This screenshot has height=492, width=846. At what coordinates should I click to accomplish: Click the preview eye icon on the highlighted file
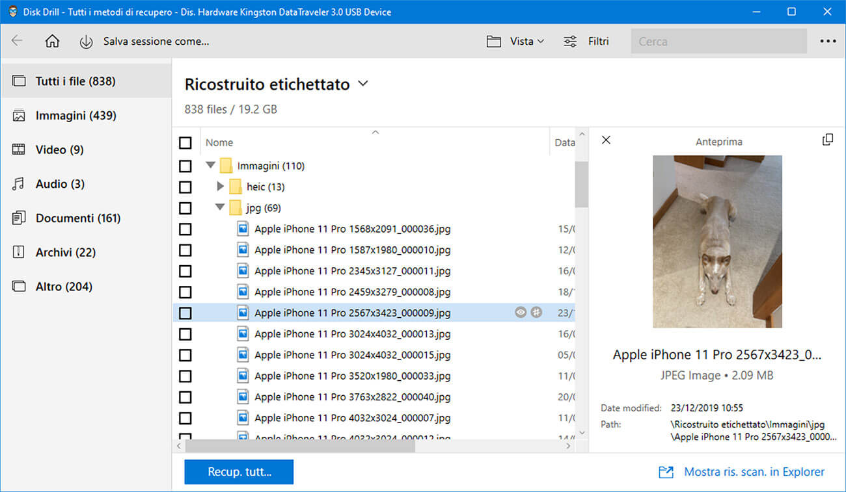520,313
